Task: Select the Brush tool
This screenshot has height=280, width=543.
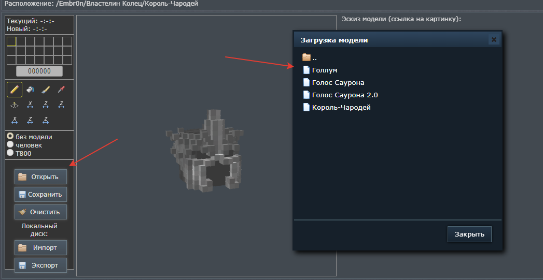Action: point(46,90)
